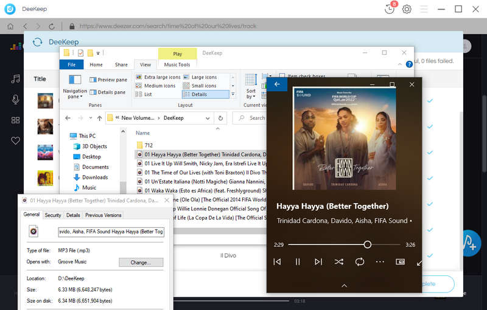Image resolution: width=487 pixels, height=310 pixels.
Task: Pause playback in Groove Music
Action: 298,262
